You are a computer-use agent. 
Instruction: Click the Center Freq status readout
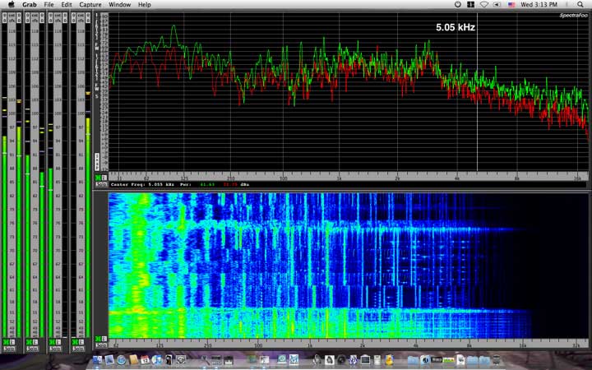180,185
